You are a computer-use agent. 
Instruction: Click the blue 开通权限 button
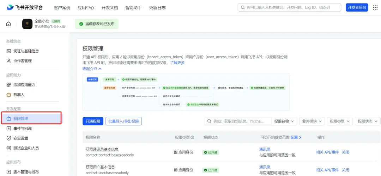pos(93,121)
